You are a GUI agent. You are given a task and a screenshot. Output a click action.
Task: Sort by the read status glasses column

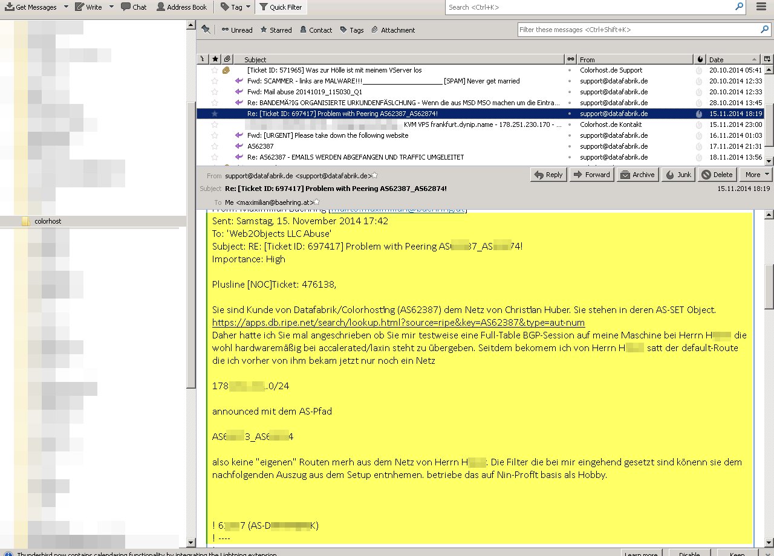(x=570, y=59)
